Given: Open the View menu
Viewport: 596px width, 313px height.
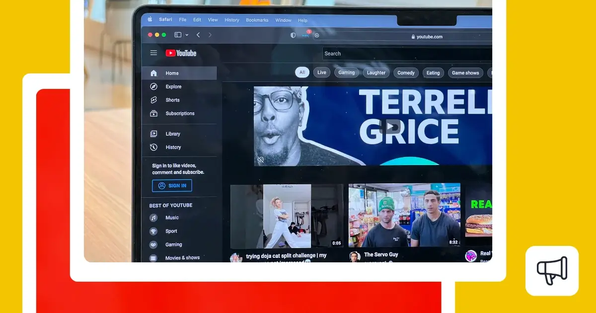Looking at the screenshot, I should (x=213, y=20).
